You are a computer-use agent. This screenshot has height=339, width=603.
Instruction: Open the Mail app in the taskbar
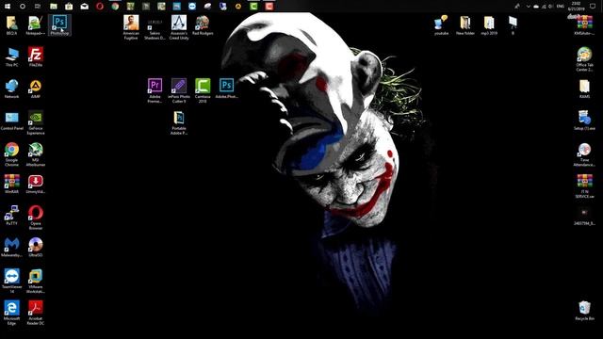click(x=84, y=7)
